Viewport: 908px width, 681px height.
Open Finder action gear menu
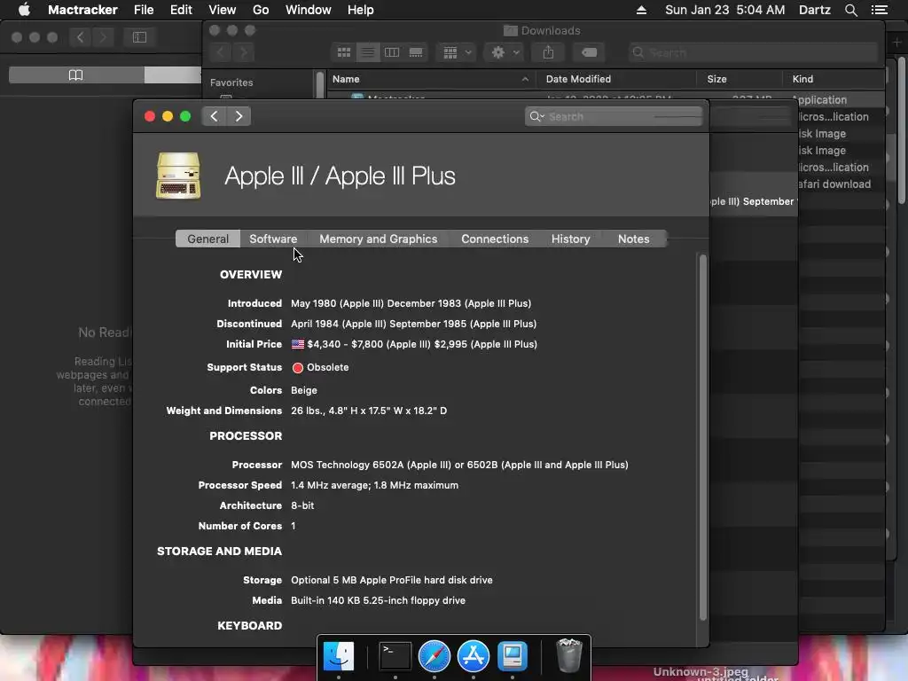tap(505, 52)
